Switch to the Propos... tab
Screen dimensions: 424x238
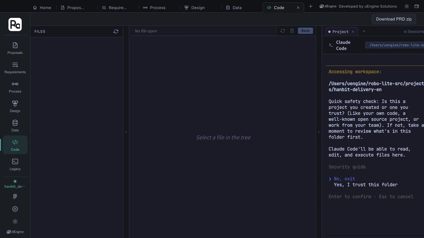coord(73,8)
